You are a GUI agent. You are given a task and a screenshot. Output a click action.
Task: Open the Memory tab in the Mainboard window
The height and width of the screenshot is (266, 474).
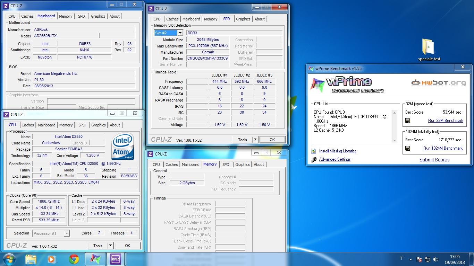(x=66, y=16)
